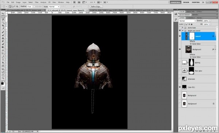Click the Essentials workspace button
The height and width of the screenshot is (133, 219).
coord(176,2)
